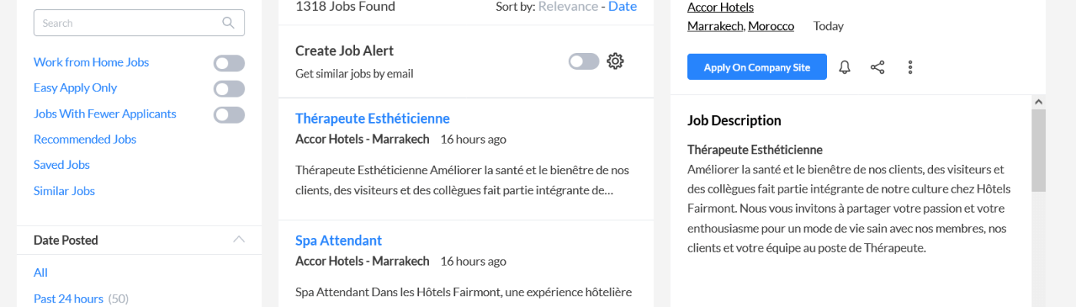Open the Spa Attendant job listing
The width and height of the screenshot is (1076, 307).
pos(338,241)
